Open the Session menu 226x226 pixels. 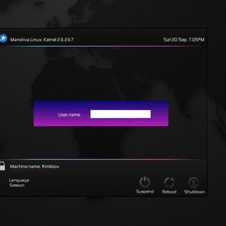pyautogui.click(x=17, y=185)
